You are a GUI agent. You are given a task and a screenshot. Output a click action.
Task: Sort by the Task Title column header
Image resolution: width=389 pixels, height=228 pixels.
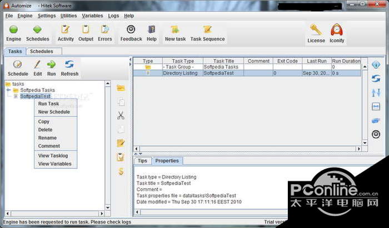point(223,61)
